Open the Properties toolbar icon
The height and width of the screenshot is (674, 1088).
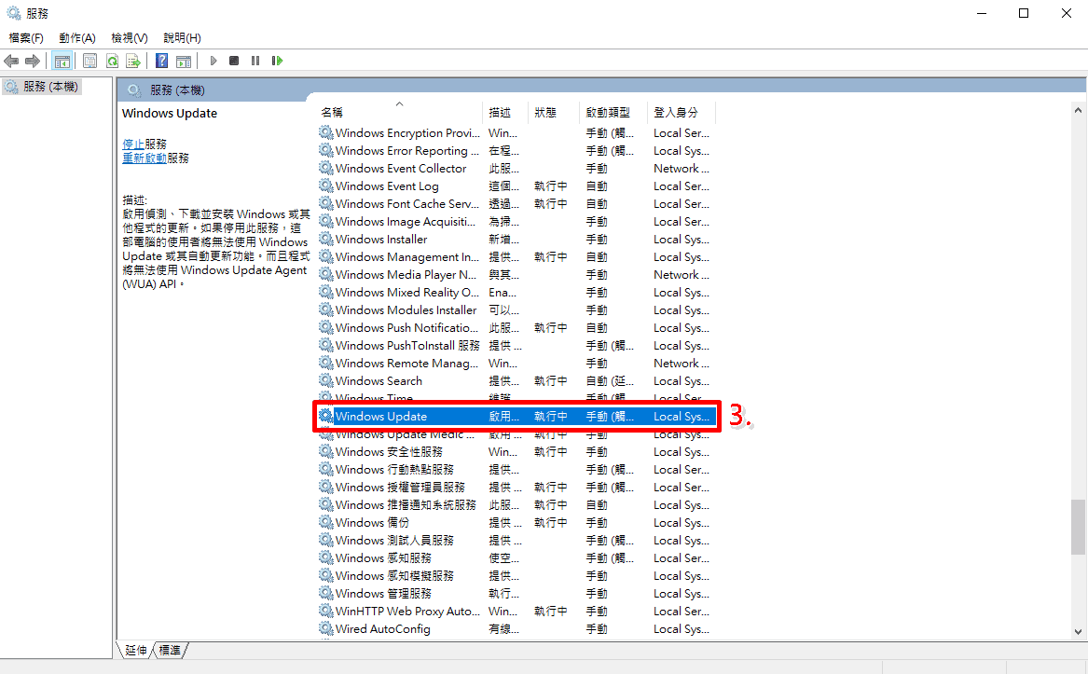90,62
